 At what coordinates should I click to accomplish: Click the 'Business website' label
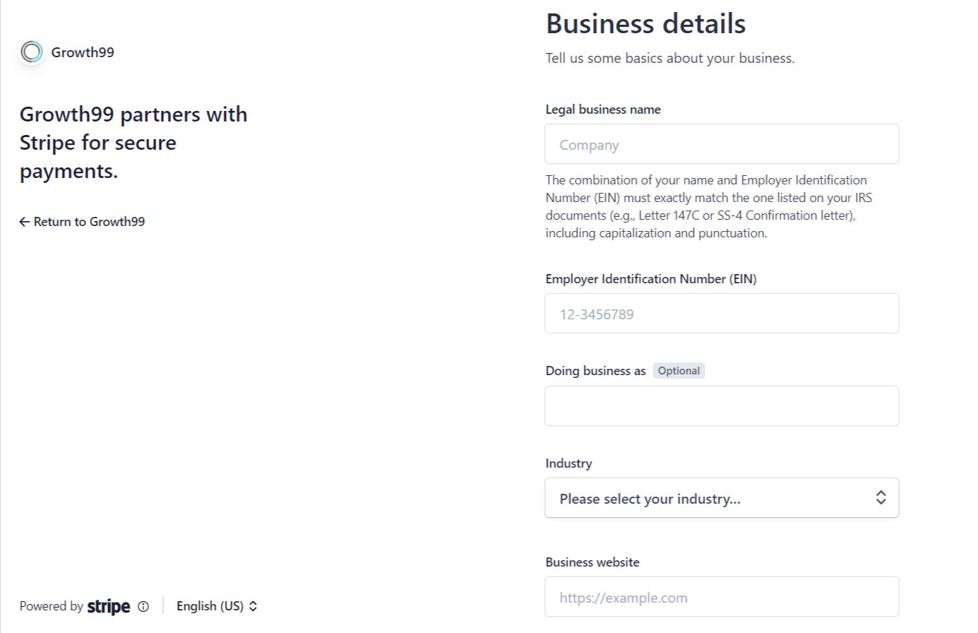[x=592, y=562]
